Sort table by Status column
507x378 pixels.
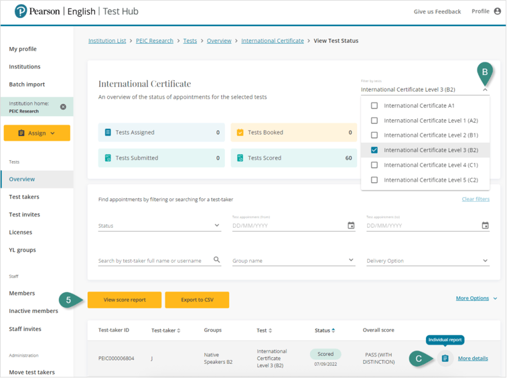coord(325,330)
